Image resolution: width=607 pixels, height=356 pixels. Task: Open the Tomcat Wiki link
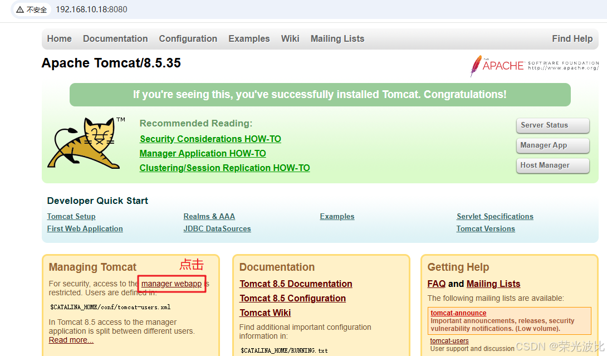(x=265, y=313)
